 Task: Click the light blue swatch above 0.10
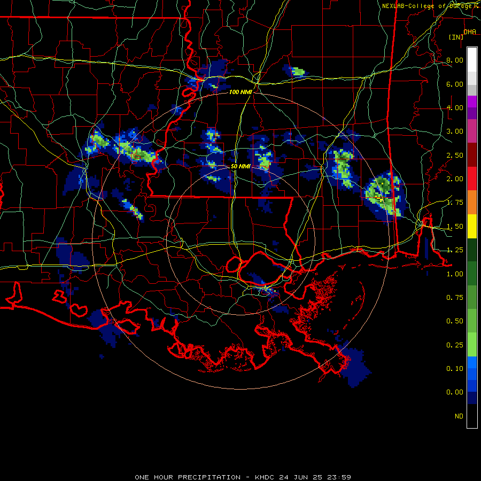pos(472,362)
